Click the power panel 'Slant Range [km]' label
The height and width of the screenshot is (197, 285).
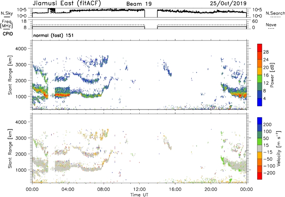point(10,75)
